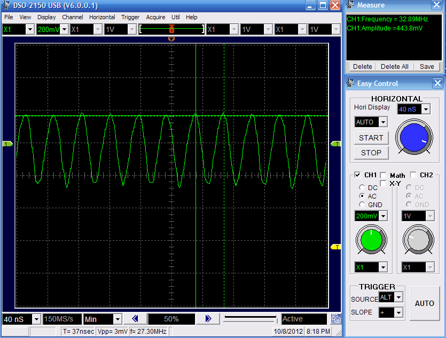Click the rewind double-arrow button
446x338 pixels.
(135, 319)
